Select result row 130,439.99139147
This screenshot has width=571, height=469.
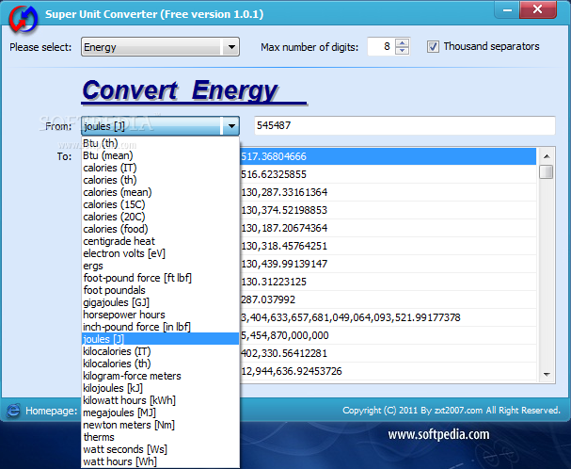(388, 264)
